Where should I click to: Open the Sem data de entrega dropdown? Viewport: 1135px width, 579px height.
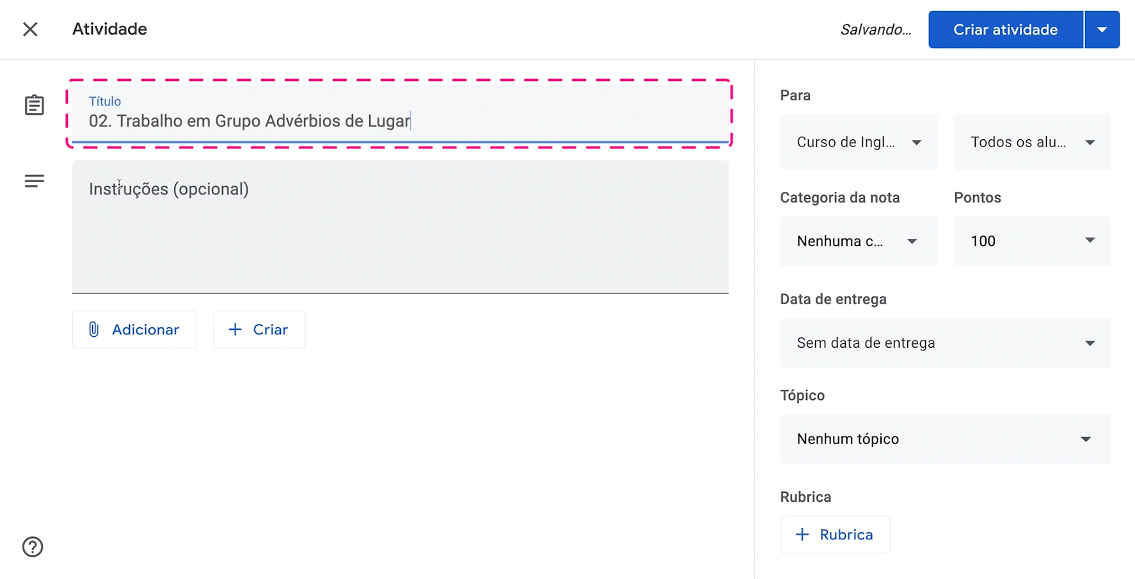pos(945,343)
